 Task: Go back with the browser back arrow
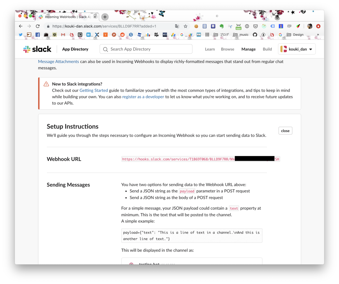(x=21, y=26)
